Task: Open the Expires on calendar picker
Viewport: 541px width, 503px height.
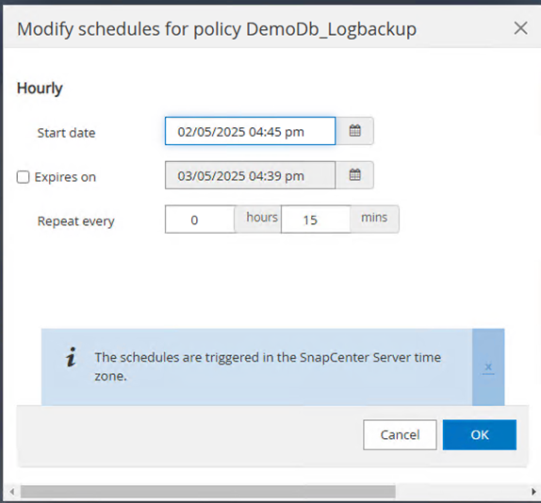Action: pos(354,175)
